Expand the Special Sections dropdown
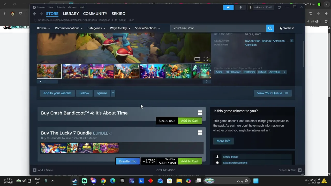Image resolution: width=331 pixels, height=186 pixels. [147, 28]
